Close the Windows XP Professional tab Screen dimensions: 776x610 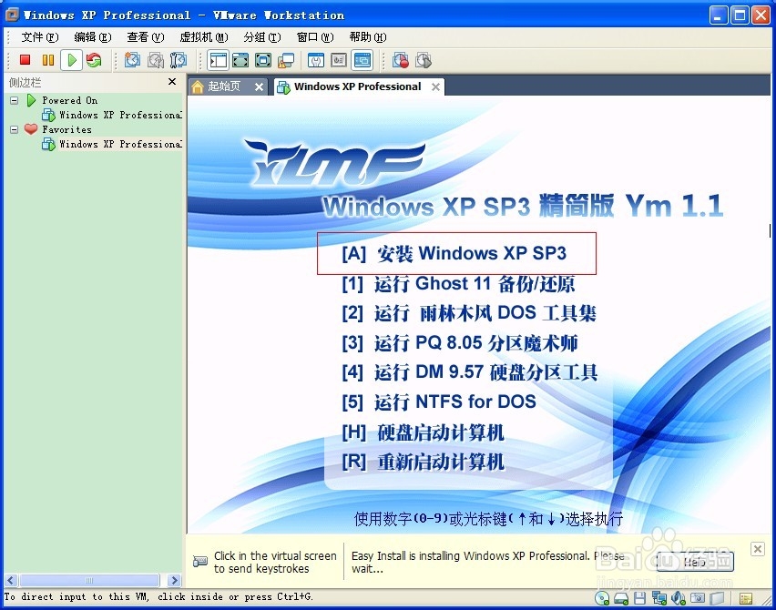(435, 87)
